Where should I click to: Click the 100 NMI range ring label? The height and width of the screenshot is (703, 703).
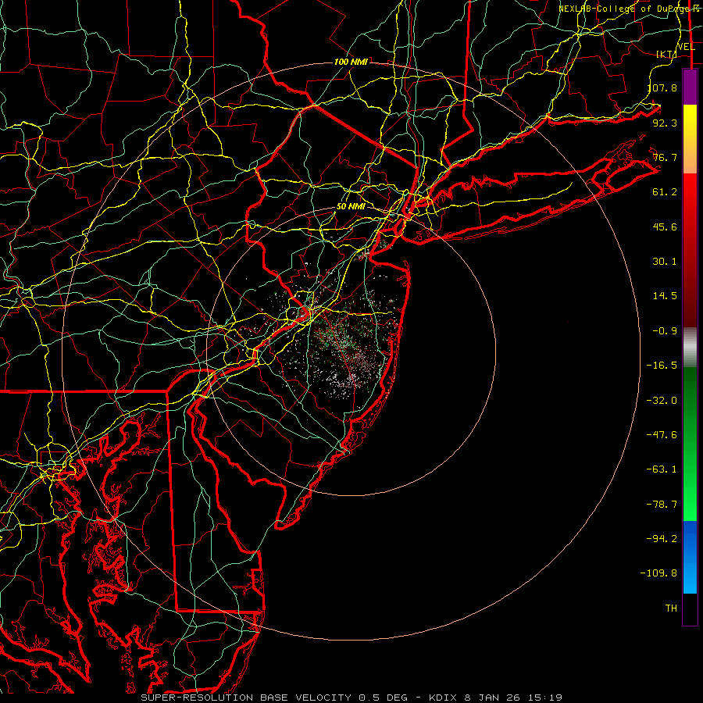click(351, 62)
